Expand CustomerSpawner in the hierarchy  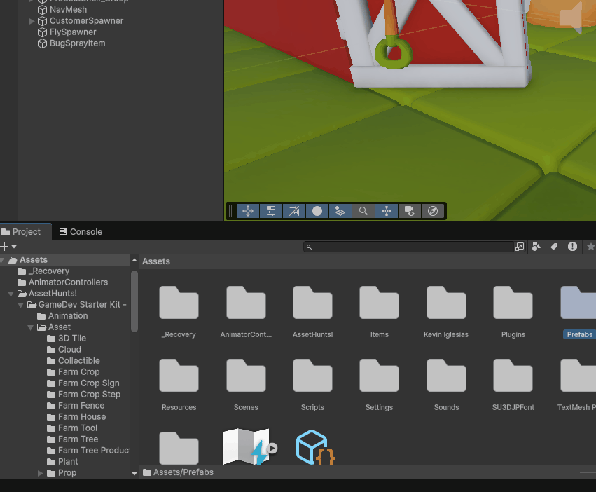[x=32, y=21]
